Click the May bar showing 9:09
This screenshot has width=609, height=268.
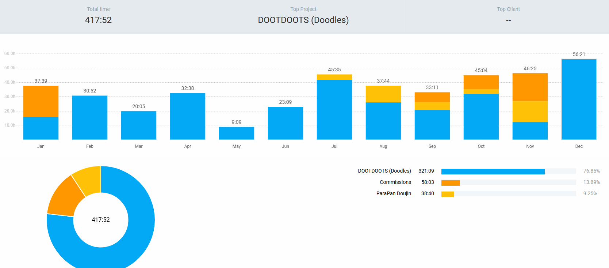point(237,133)
